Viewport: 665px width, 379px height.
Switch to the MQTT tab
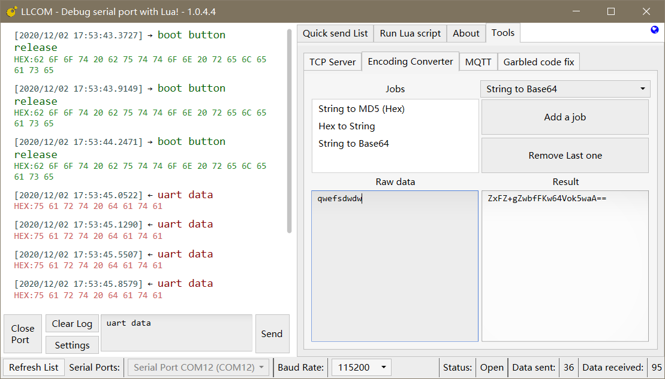click(478, 62)
